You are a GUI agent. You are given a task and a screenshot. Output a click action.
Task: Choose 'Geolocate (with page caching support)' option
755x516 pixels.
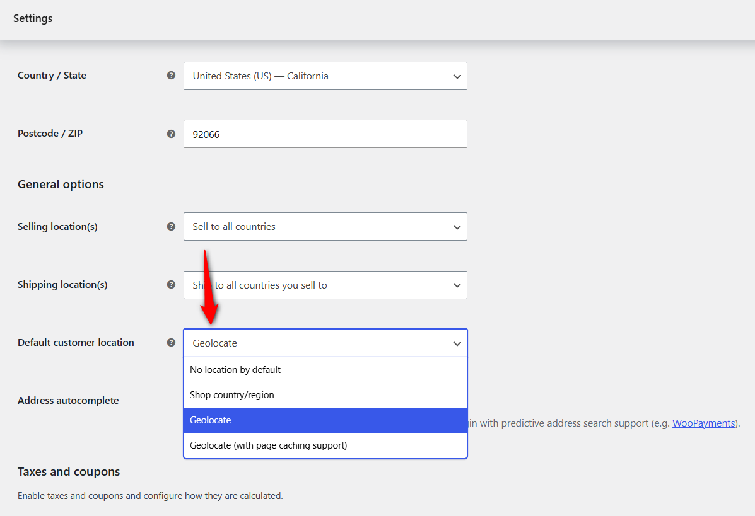coord(325,445)
